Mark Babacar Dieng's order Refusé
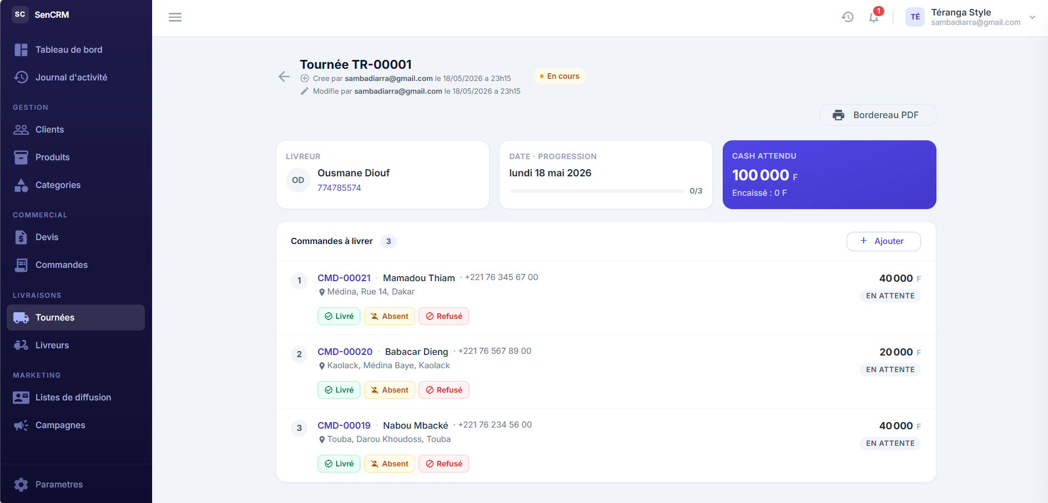The width and height of the screenshot is (1048, 503). 444,390
